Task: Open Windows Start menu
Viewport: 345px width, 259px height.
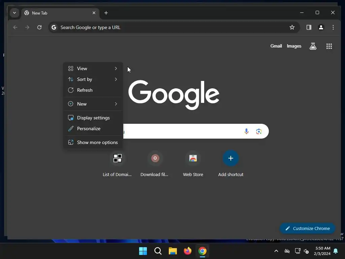Action: 143,251
